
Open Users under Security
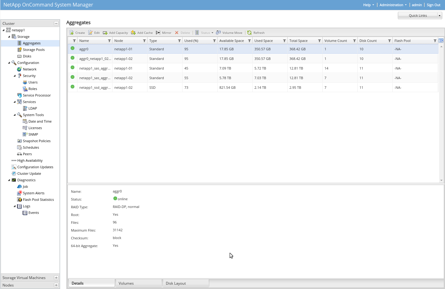33,82
